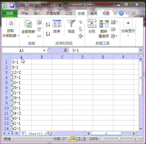The image size is (146, 144).
Task: Click the horizontal scrollbar thumb
Action: tap(106, 134)
